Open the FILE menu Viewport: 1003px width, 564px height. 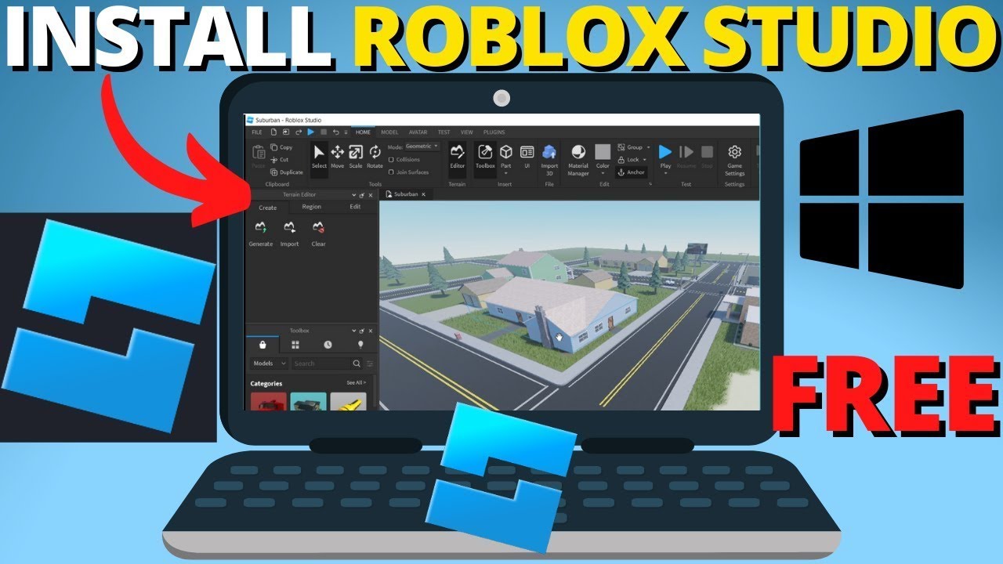[x=256, y=132]
